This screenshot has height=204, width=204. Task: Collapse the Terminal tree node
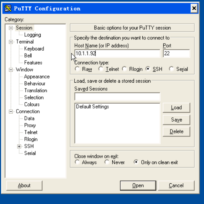coord(11,42)
